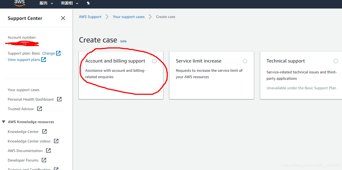Collapse the AWS Knowledge resources section

(x=4, y=122)
